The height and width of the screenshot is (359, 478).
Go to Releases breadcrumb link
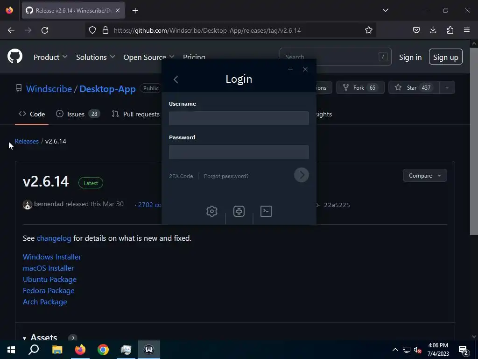click(x=27, y=141)
